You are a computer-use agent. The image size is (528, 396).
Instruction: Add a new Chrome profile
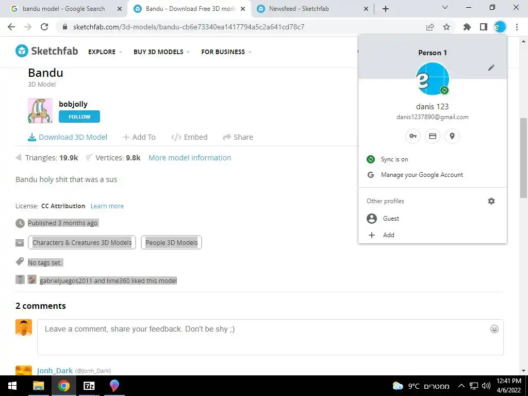(x=433, y=235)
